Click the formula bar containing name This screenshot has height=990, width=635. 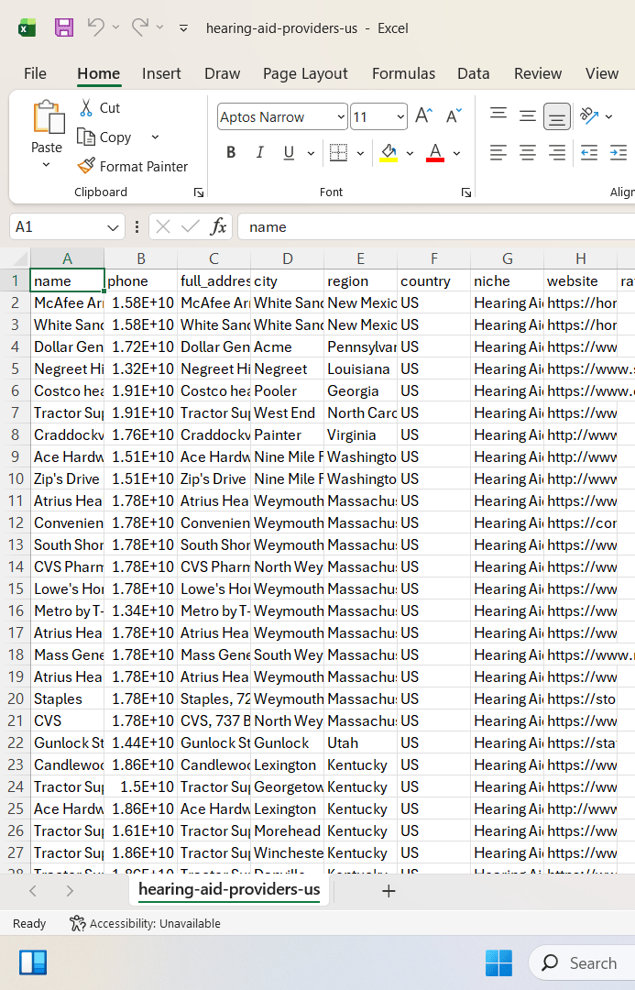pyautogui.click(x=436, y=227)
